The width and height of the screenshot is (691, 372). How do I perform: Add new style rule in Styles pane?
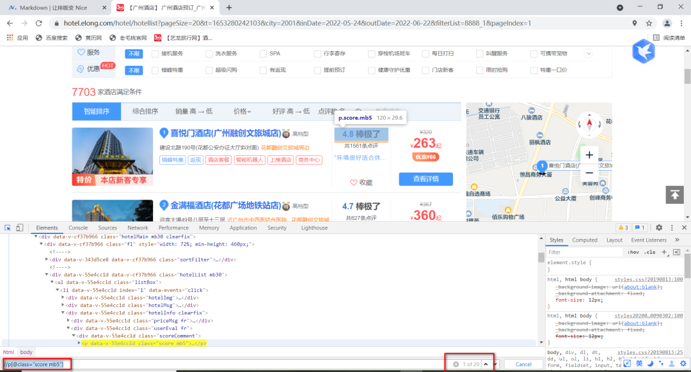click(x=664, y=252)
